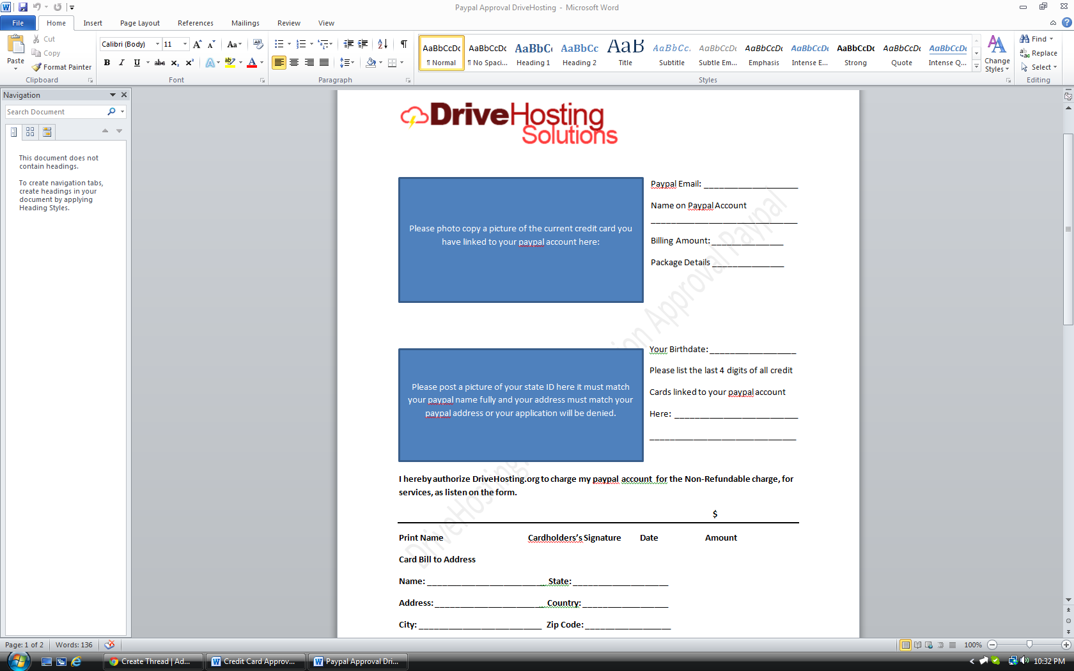Open the Change Case Aa dropdown
Screen dimensions: 1074x671
tap(234, 44)
